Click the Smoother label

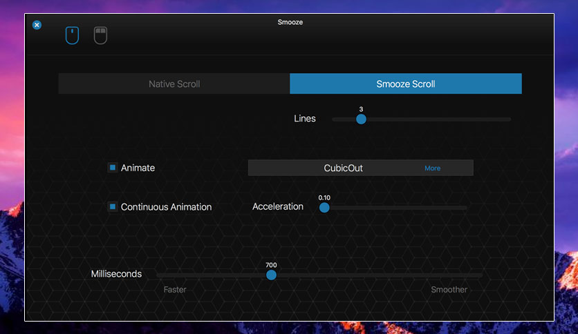(x=449, y=290)
